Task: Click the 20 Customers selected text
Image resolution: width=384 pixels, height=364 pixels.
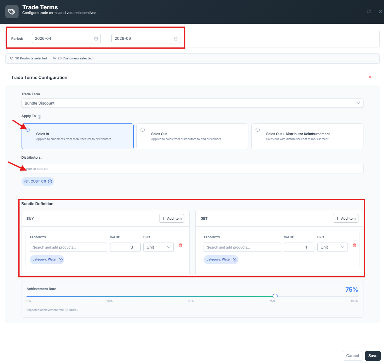Action: (x=75, y=58)
